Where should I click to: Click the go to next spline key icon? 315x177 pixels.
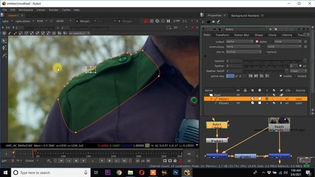(x=256, y=76)
